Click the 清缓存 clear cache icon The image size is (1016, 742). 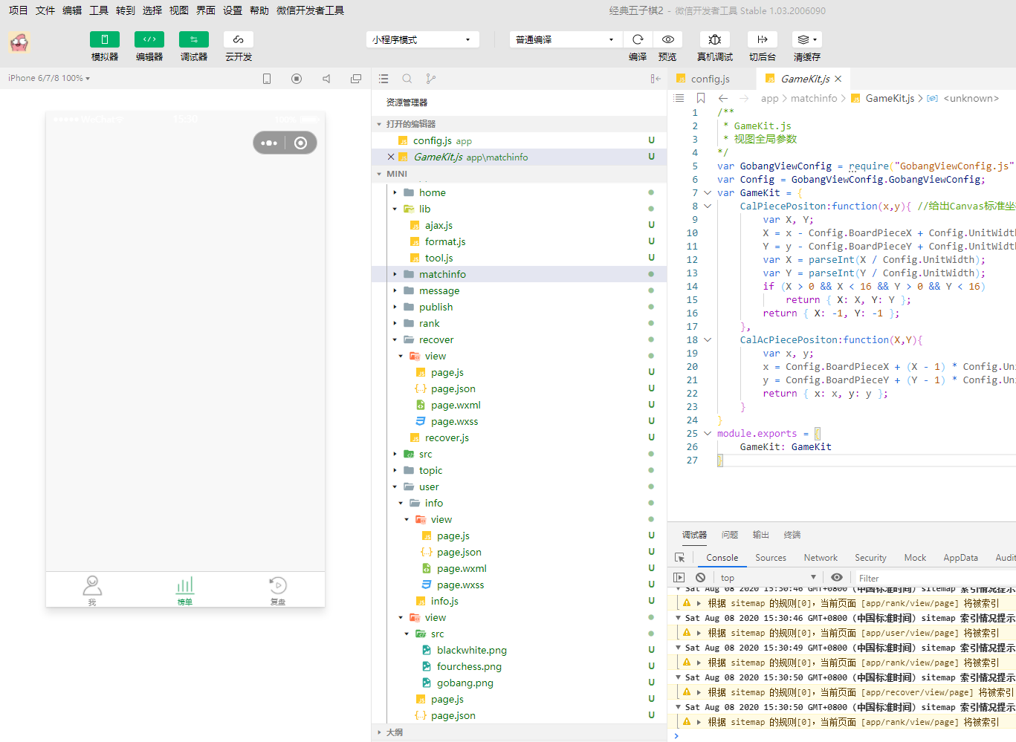click(806, 39)
